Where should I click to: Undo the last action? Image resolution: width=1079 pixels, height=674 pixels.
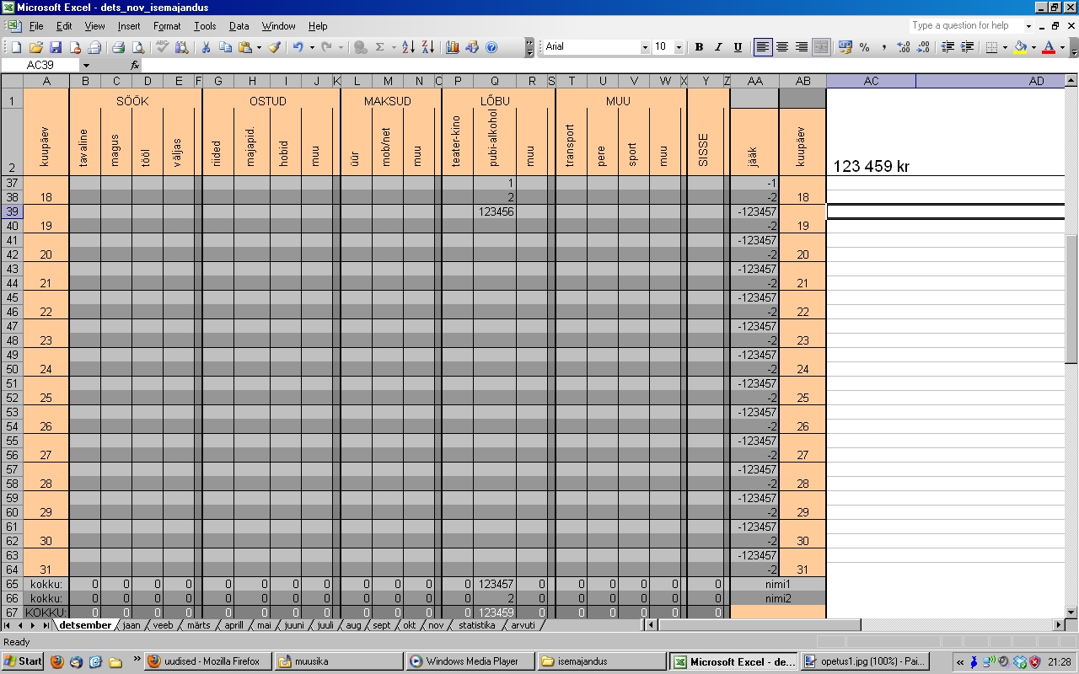tap(298, 47)
